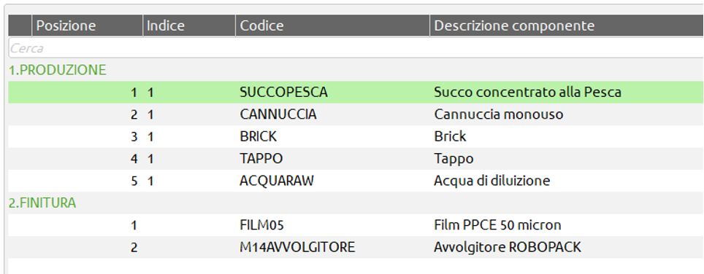This screenshot has width=704, height=274.
Task: Select the M14AVVOLGITORE row
Action: point(356,247)
